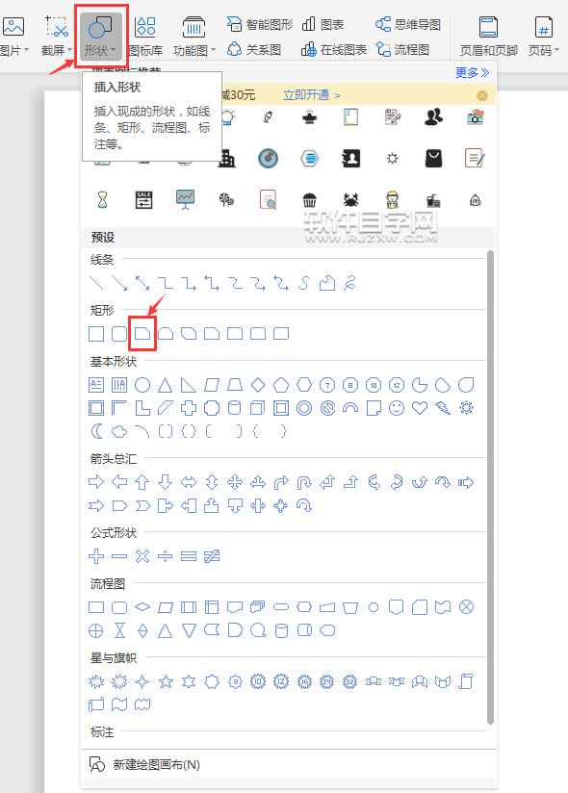This screenshot has height=793, width=568.
Task: Open the 流程图 flowchart tool
Action: click(x=402, y=50)
